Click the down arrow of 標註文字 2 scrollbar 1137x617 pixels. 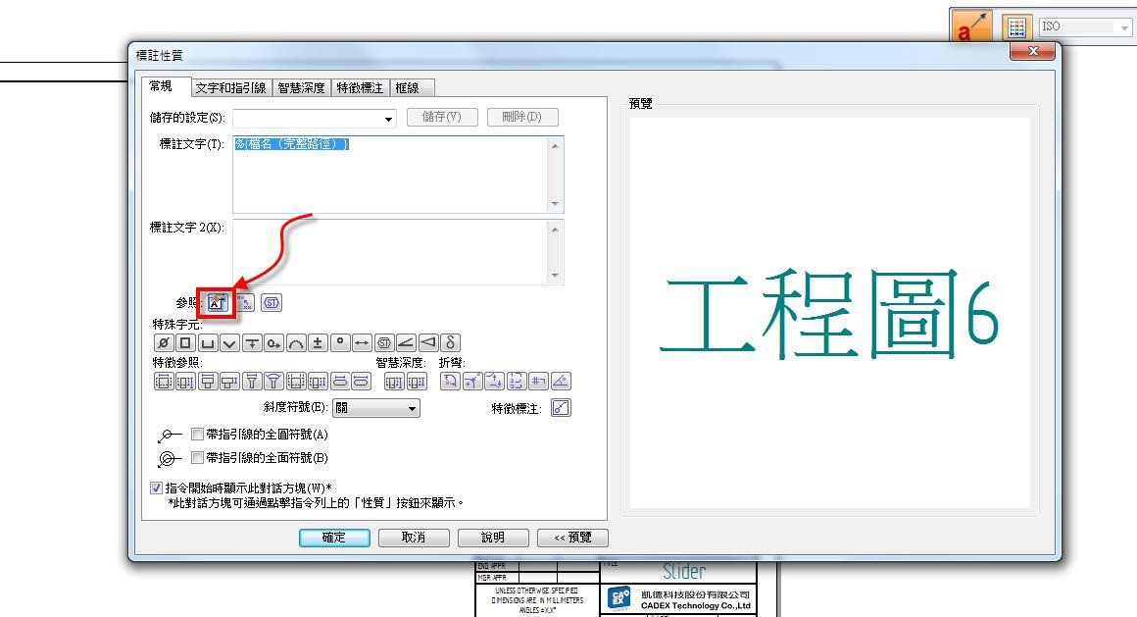tap(556, 275)
